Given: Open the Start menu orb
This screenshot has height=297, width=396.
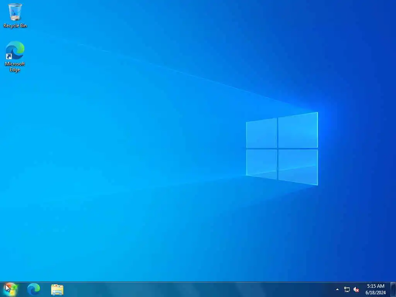Looking at the screenshot, I should pos(10,289).
